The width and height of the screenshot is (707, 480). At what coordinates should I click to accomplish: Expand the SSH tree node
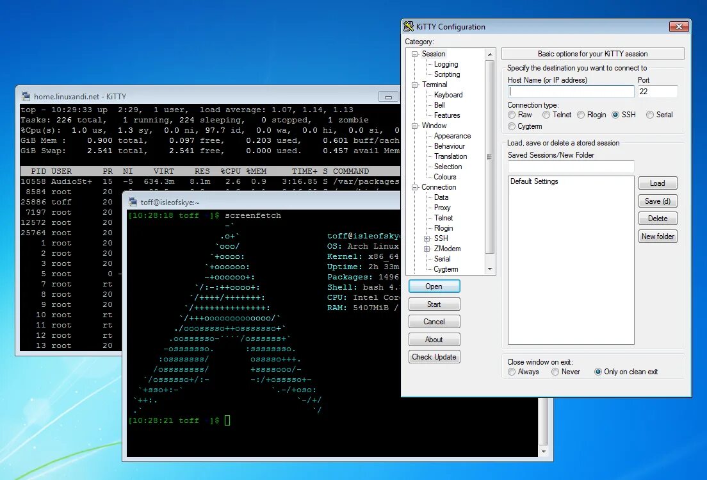[x=427, y=238]
